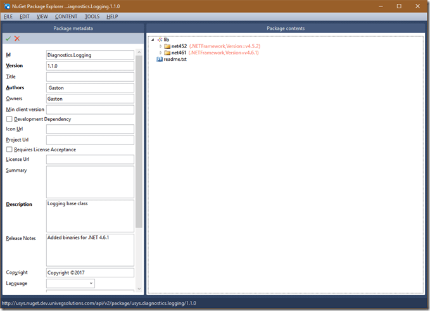Open the CONTENT menu
Viewport: 430px width, 311px height.
click(66, 16)
